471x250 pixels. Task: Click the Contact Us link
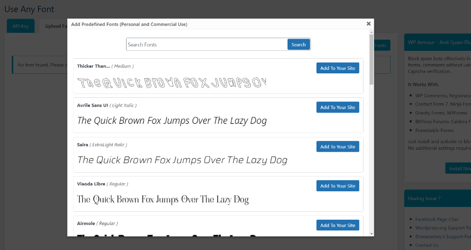[426, 245]
